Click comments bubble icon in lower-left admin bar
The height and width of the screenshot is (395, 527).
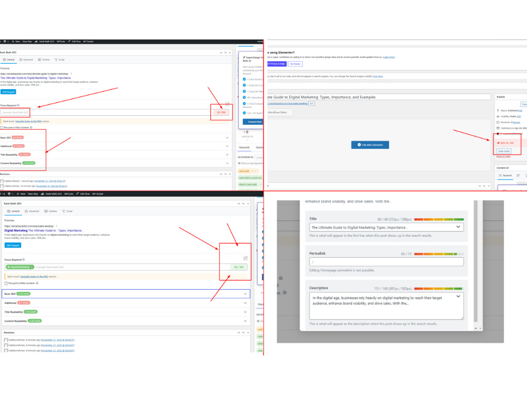pos(9,194)
